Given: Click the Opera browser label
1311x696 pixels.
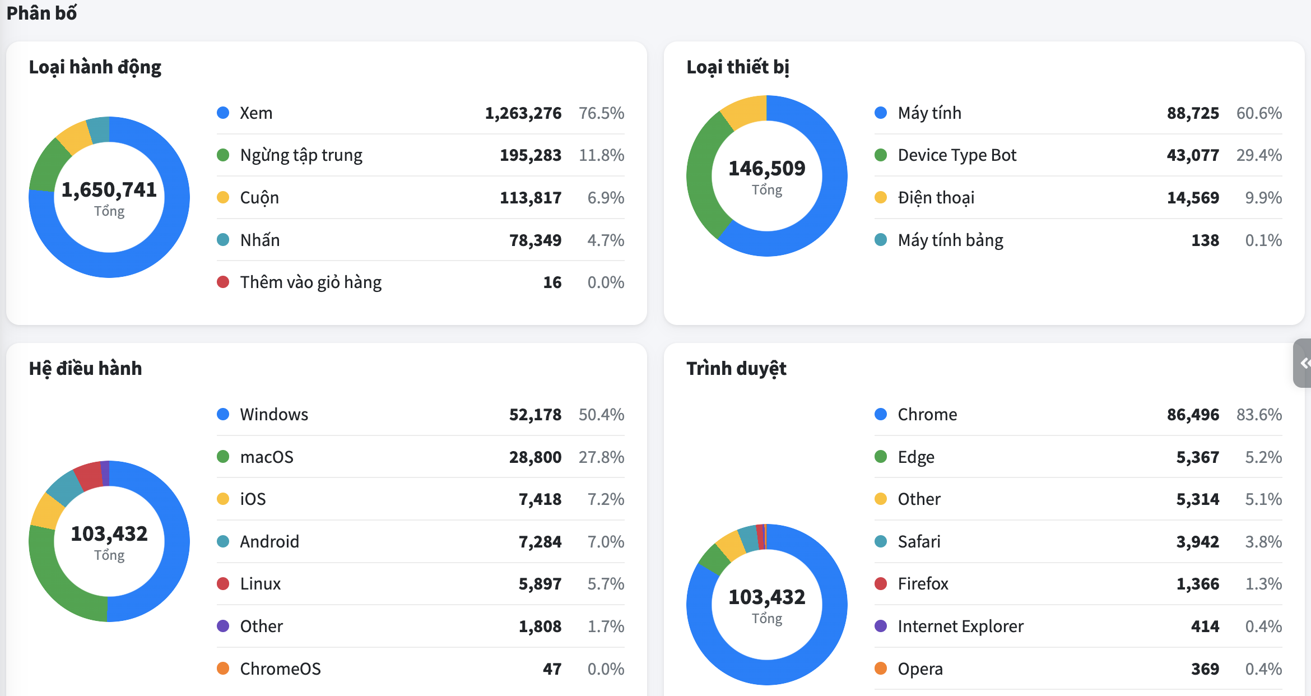Looking at the screenshot, I should click(x=920, y=670).
